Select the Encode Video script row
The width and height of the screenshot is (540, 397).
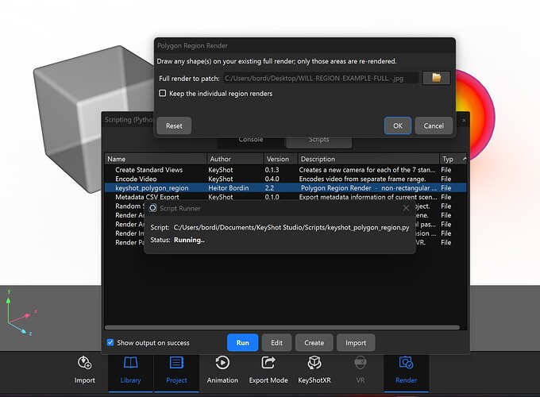coord(286,179)
